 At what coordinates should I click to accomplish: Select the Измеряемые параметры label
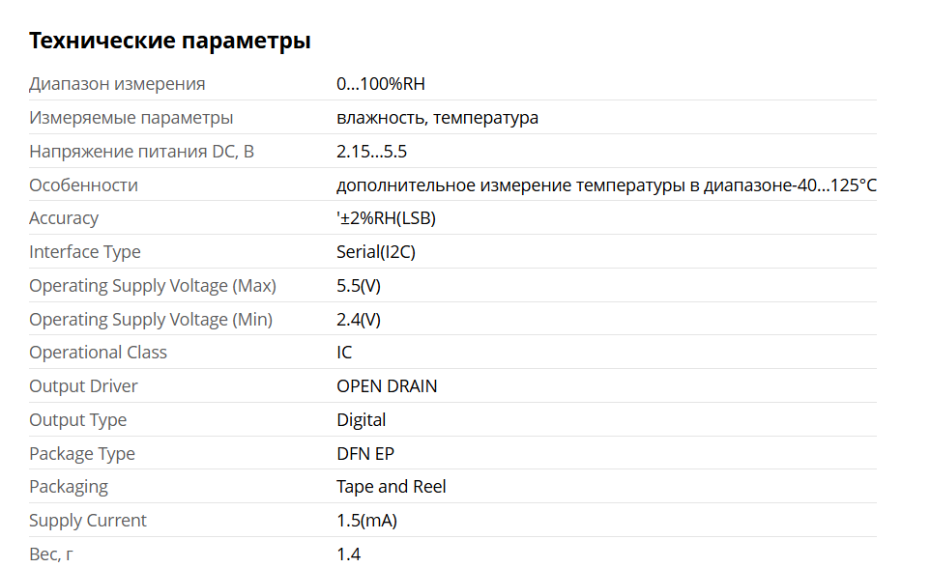click(131, 118)
